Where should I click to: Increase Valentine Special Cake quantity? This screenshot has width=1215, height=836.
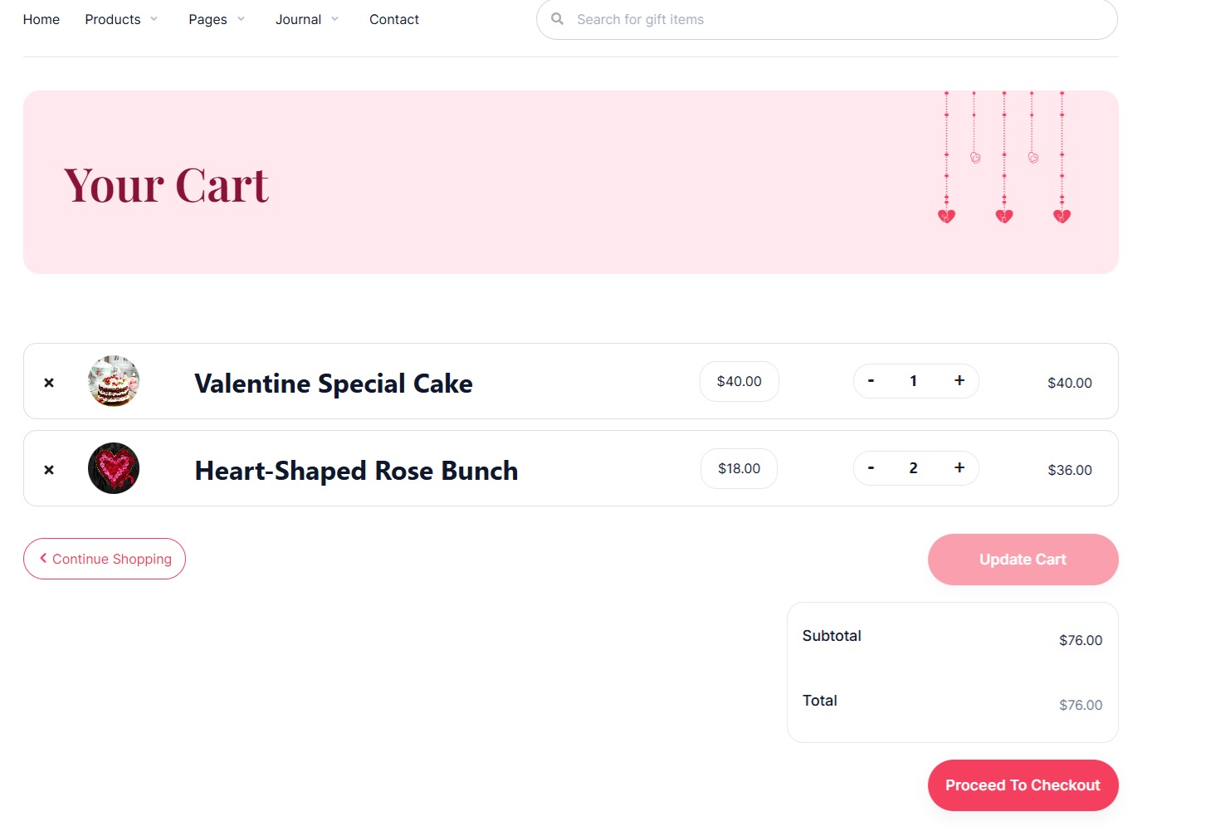(x=959, y=380)
